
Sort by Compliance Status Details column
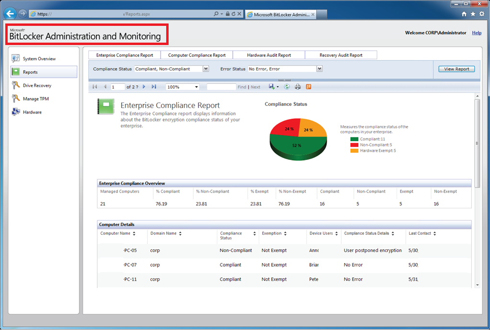pos(393,233)
